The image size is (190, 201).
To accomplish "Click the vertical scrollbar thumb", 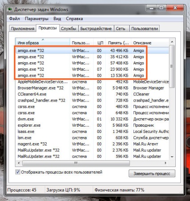I will 172,66.
